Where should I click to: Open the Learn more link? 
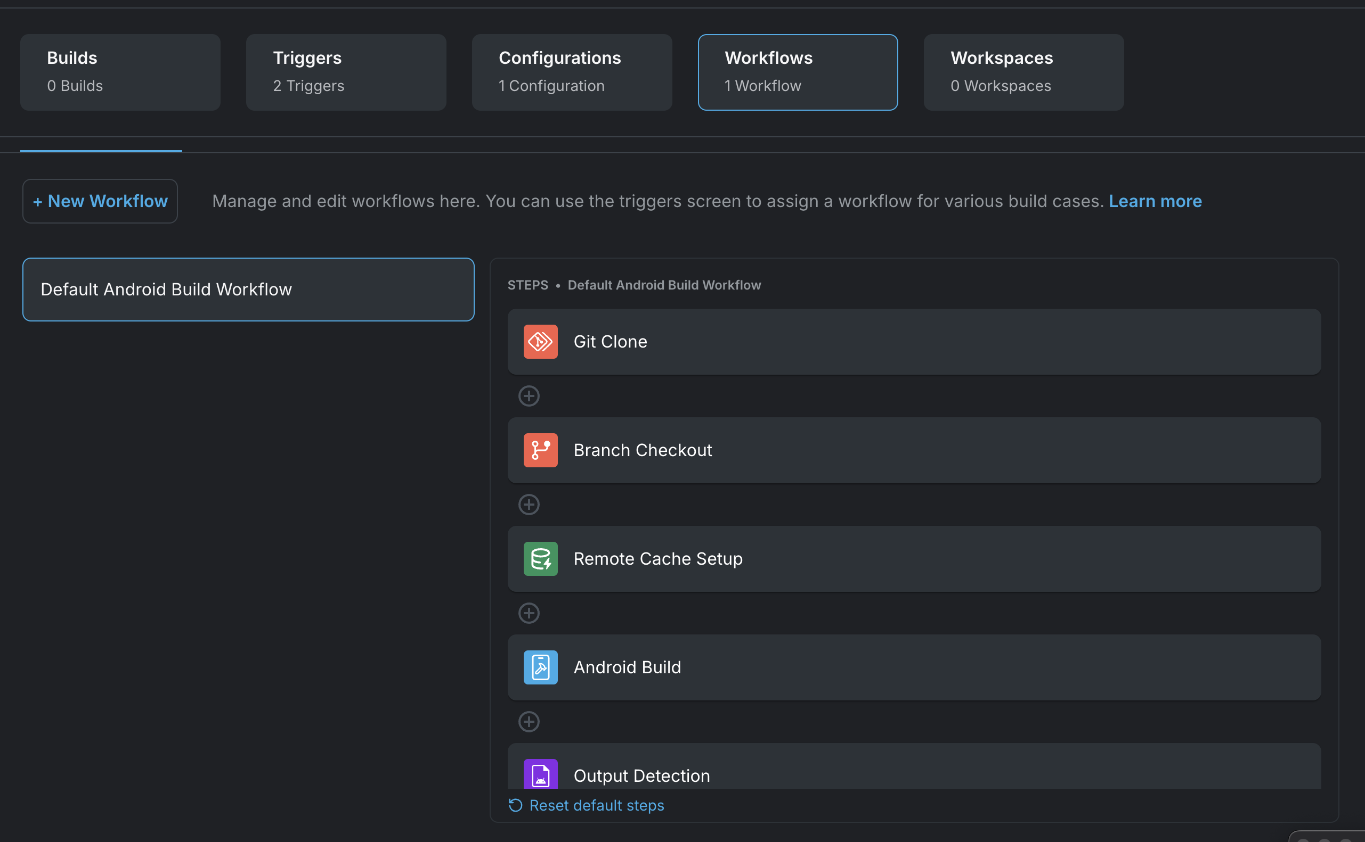1155,201
